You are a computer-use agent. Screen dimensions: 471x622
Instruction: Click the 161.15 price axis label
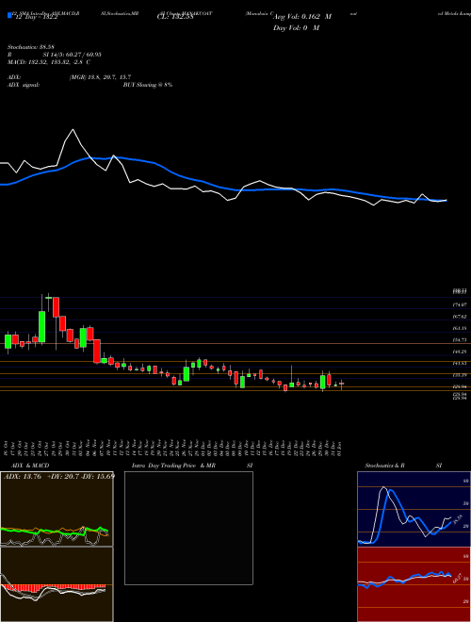point(462,329)
